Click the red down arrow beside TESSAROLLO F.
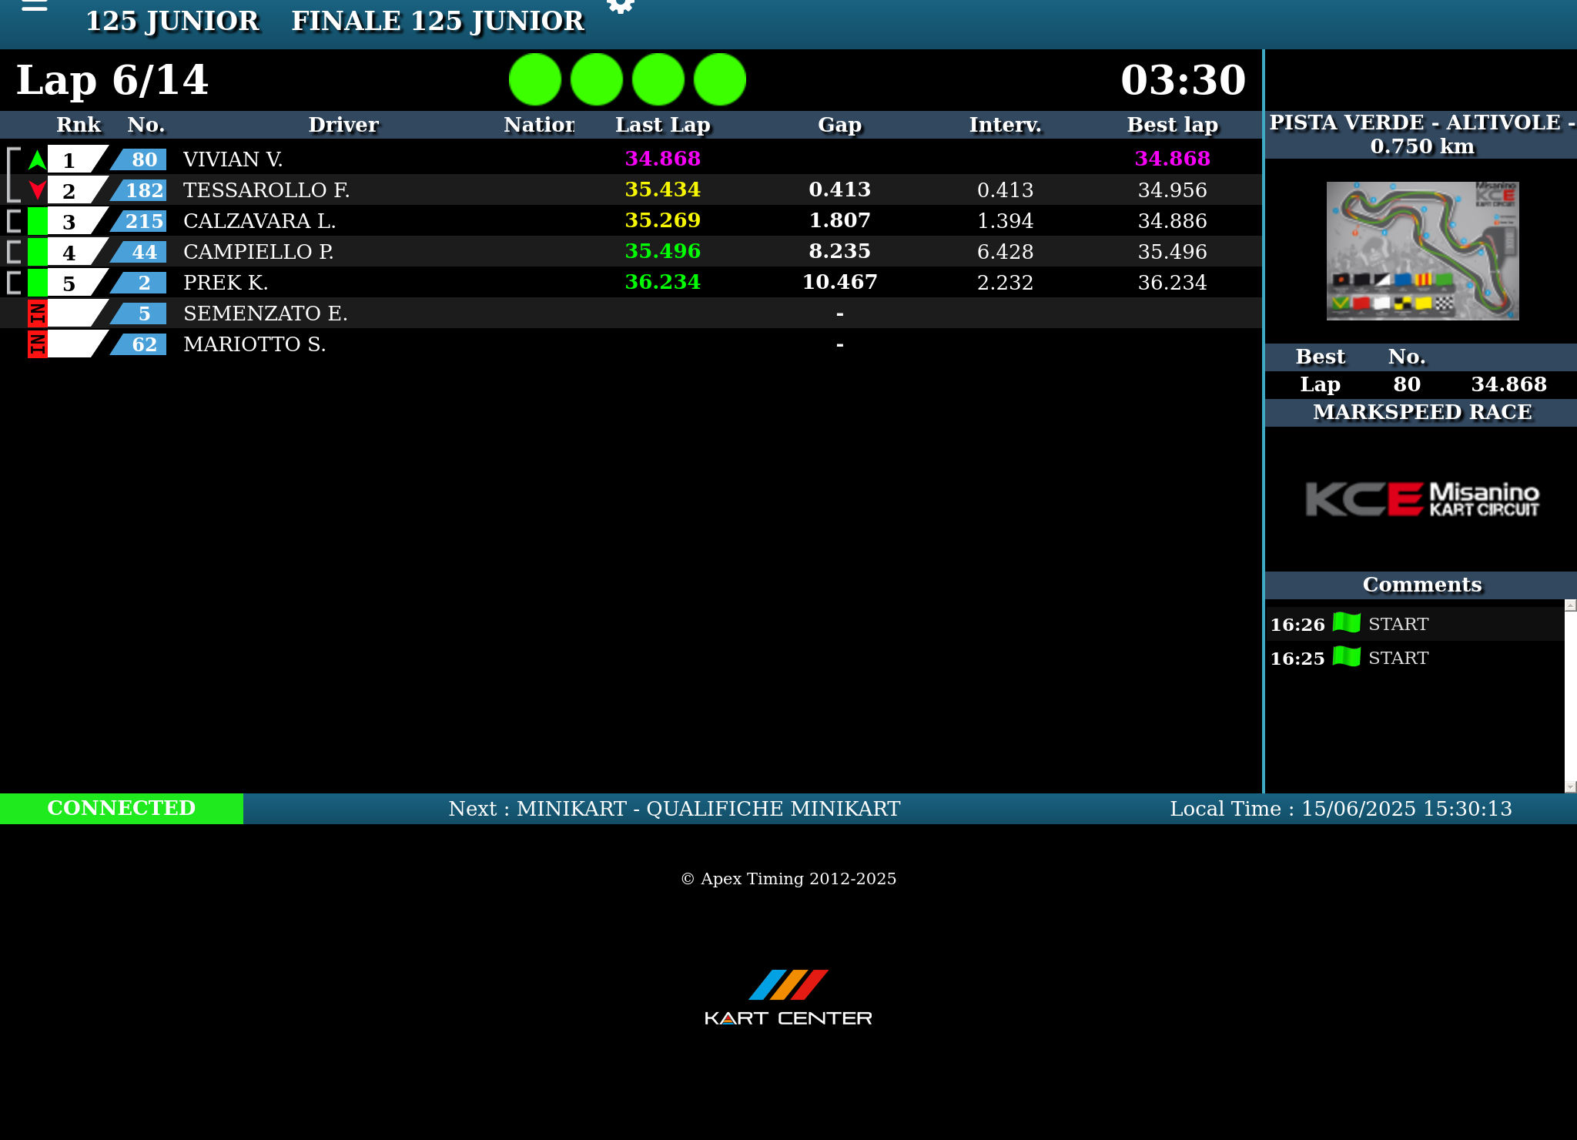 (x=37, y=190)
